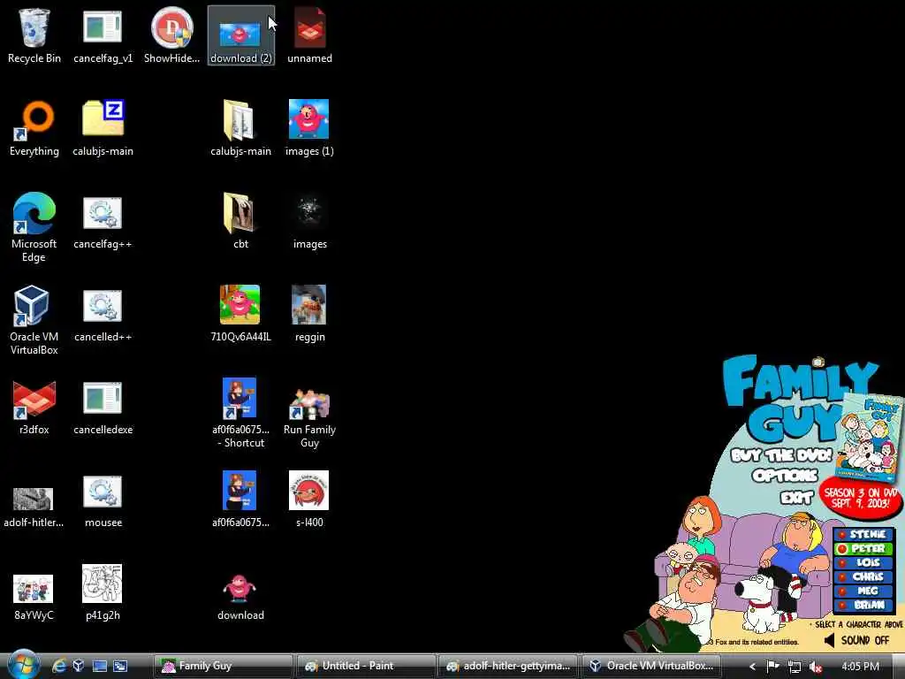
Task: Switch to Oracle VM VirtualBox taskbar button
Action: (x=651, y=666)
